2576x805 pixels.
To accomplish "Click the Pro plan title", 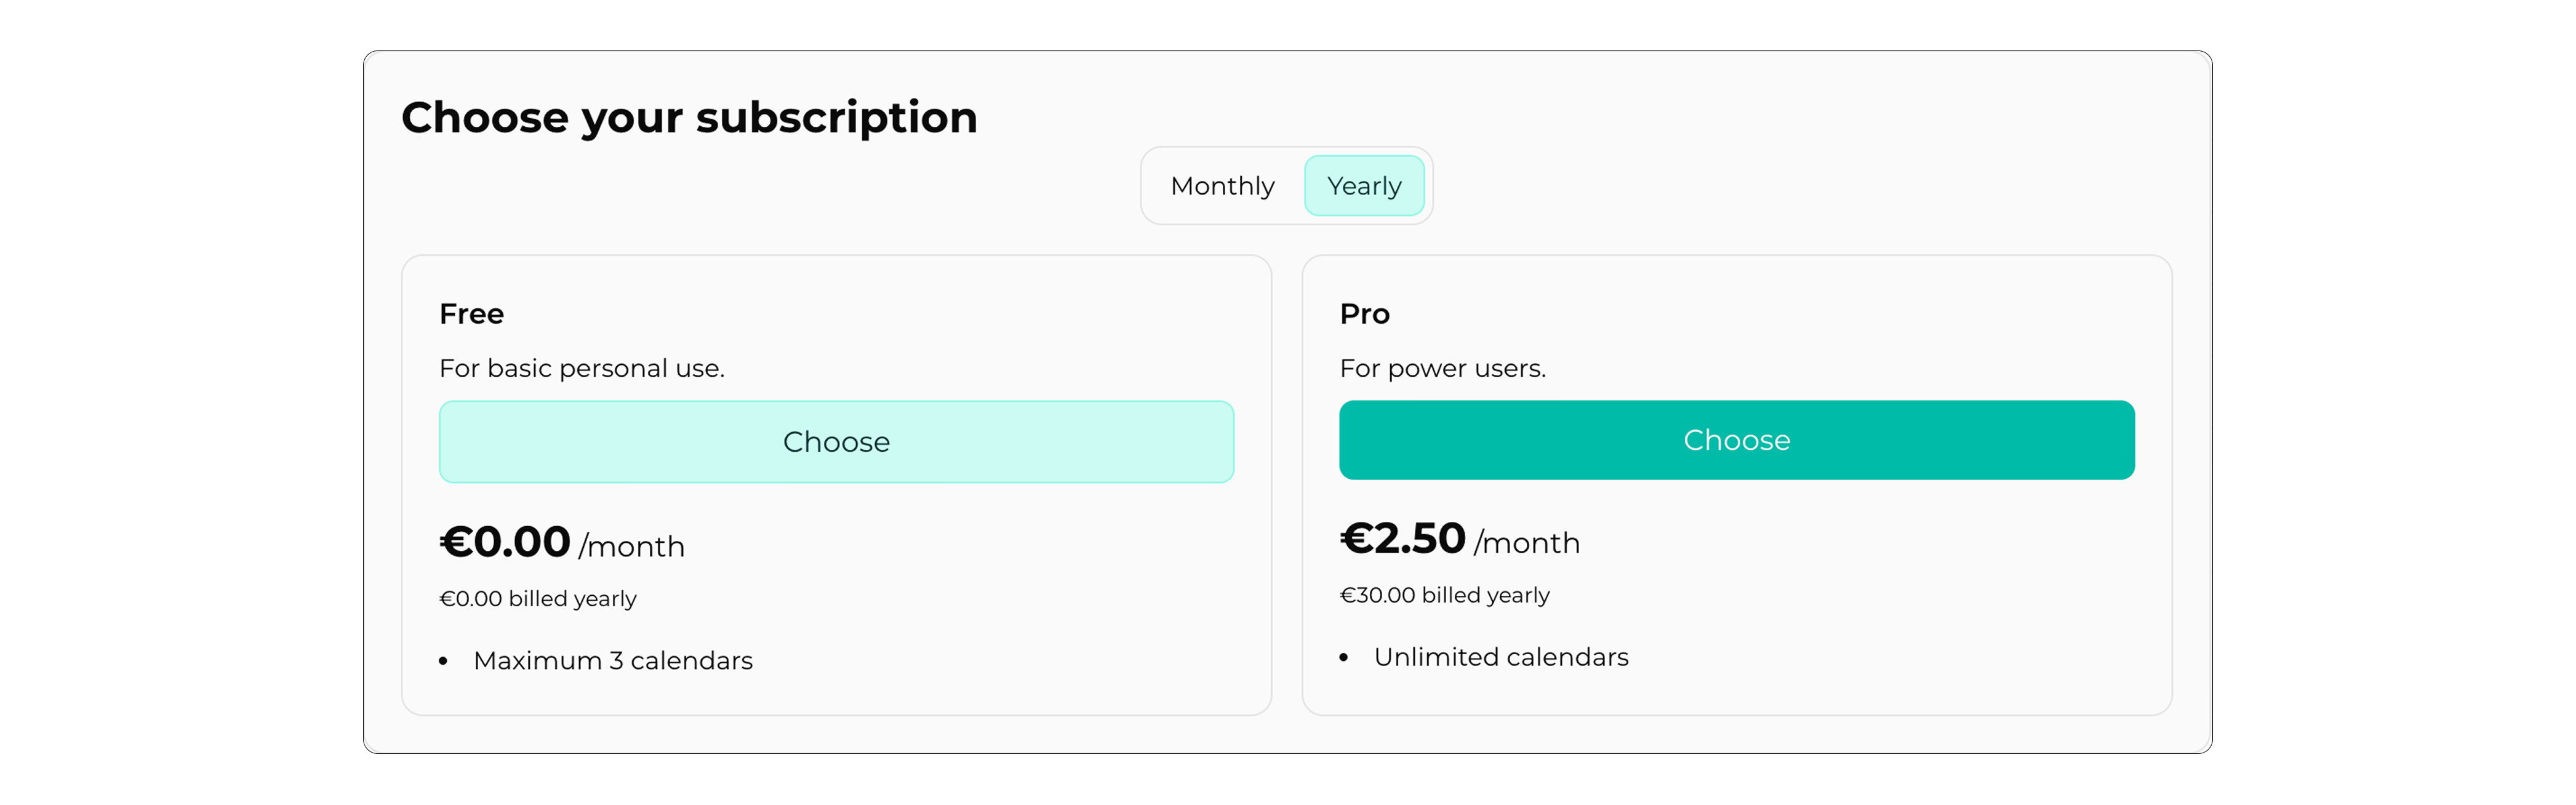I will pos(1364,314).
